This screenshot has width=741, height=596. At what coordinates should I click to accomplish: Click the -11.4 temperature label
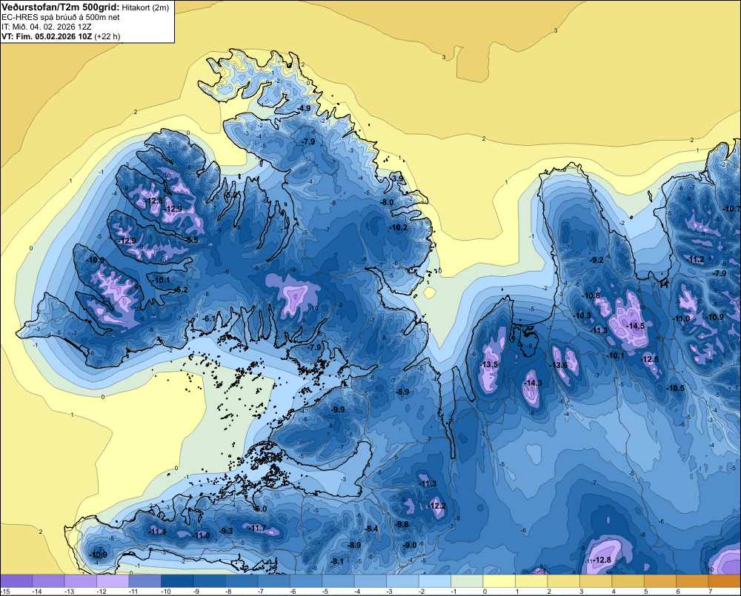[158, 532]
